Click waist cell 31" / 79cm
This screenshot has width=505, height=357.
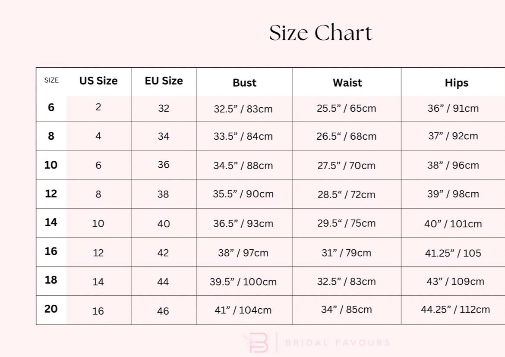[x=346, y=253]
